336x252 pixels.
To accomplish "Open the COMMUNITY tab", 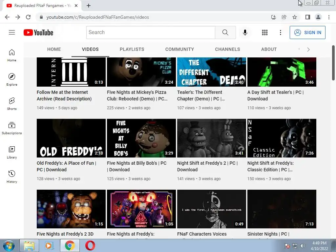I will (179, 49).
